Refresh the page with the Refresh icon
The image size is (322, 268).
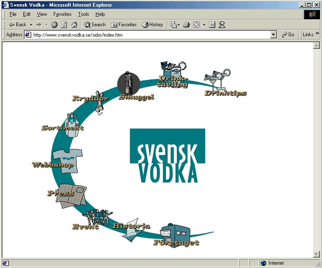click(x=64, y=25)
